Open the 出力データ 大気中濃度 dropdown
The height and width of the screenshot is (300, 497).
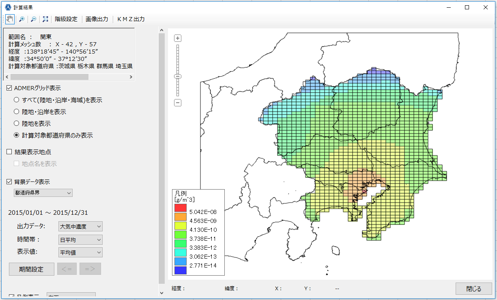[x=80, y=226]
